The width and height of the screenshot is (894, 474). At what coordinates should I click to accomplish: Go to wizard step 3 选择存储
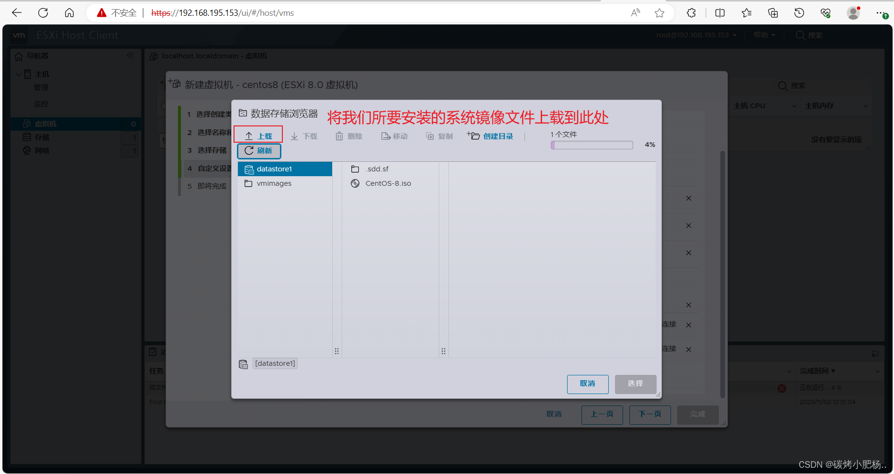[207, 150]
